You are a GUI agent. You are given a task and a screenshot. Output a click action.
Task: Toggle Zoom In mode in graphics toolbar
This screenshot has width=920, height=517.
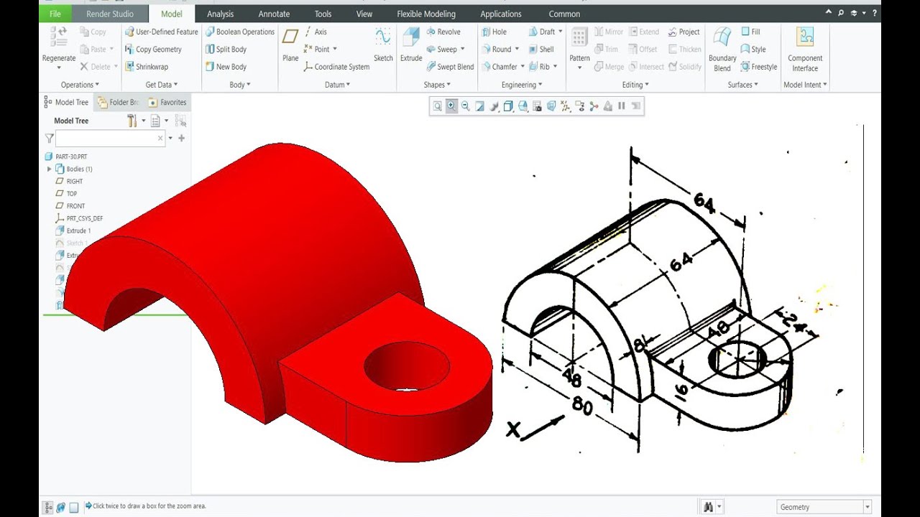pos(451,106)
